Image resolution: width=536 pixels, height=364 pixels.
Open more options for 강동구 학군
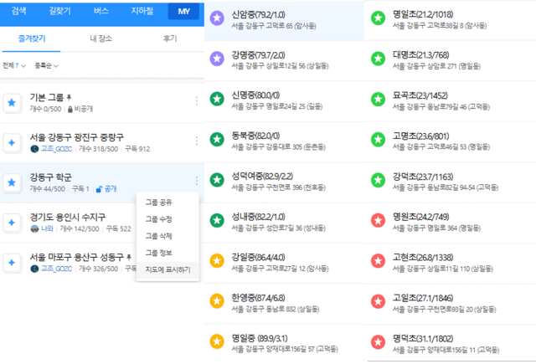[197, 181]
